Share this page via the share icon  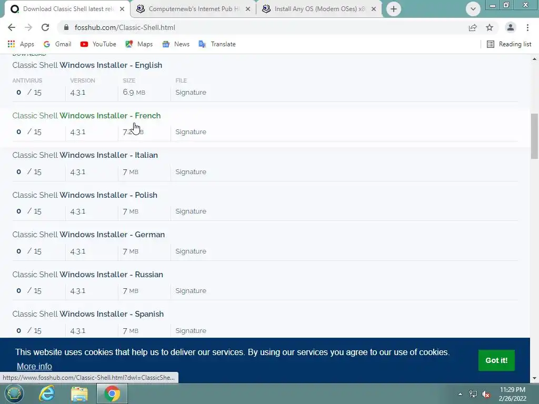click(473, 27)
